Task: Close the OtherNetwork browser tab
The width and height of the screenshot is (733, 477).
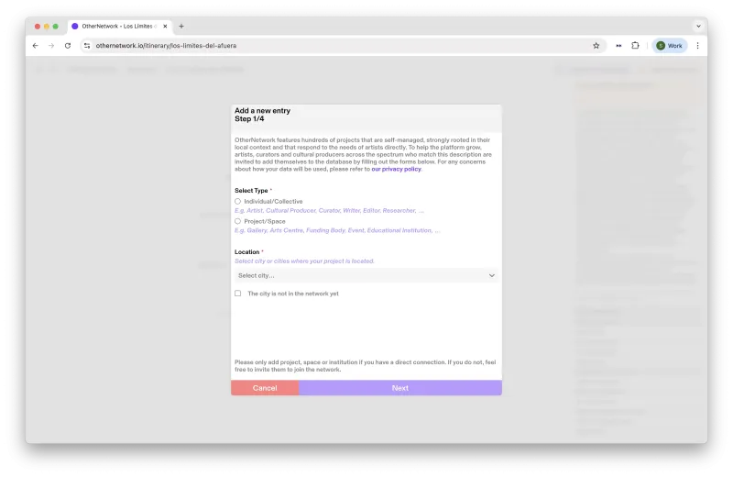Action: coord(165,27)
